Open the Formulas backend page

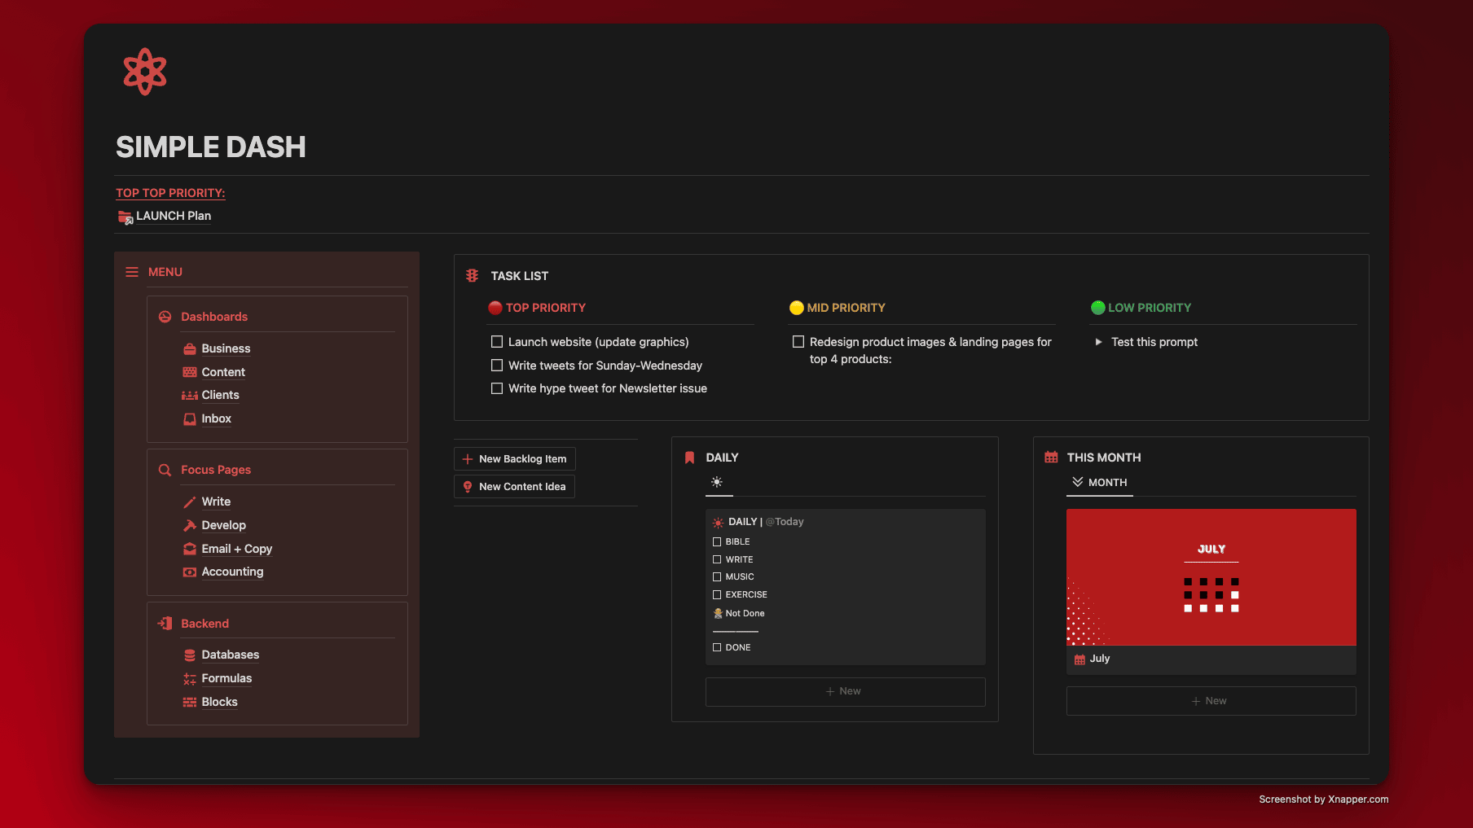coord(226,679)
